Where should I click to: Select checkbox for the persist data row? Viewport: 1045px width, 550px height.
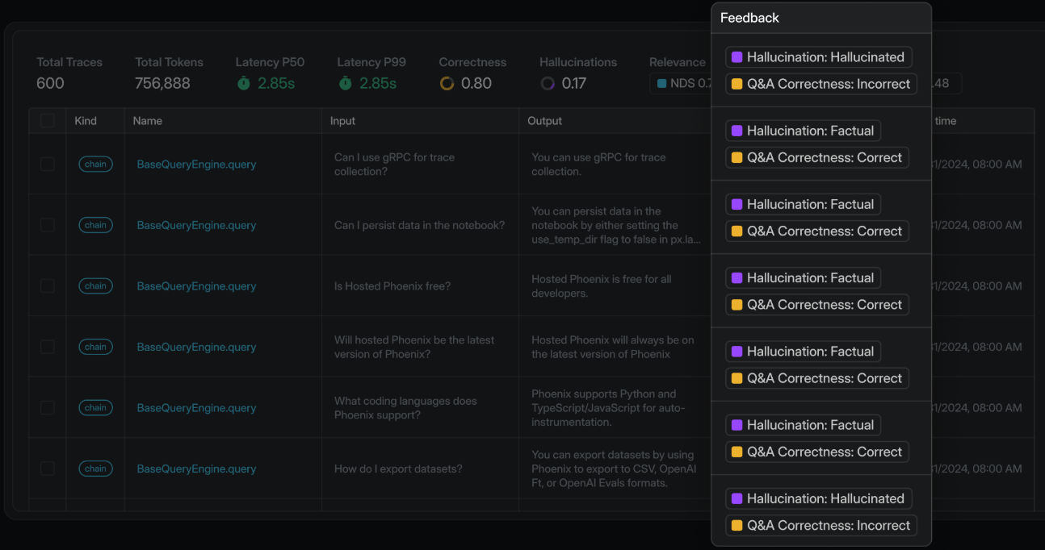(48, 225)
